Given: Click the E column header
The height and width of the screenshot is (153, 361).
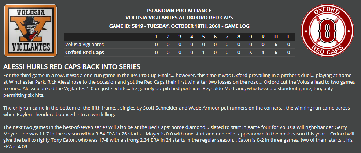Looking at the screenshot, I should pos(289,37).
